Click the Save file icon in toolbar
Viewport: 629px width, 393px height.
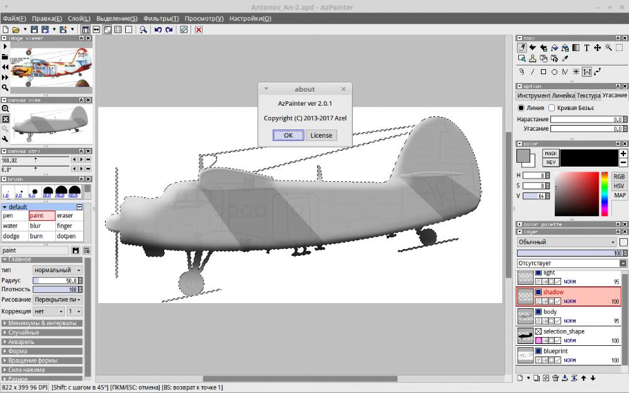coord(35,30)
